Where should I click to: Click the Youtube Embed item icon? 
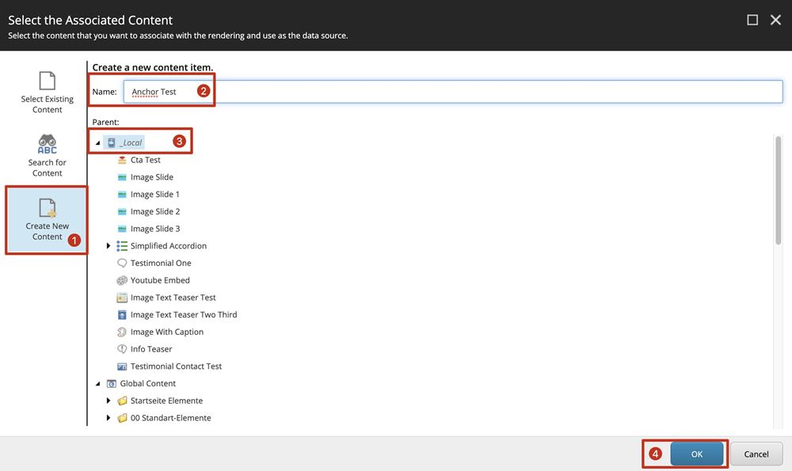[122, 280]
